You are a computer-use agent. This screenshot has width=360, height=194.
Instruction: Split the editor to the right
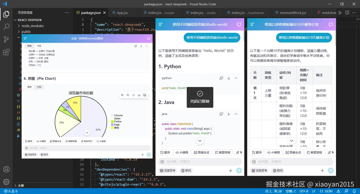347,13
